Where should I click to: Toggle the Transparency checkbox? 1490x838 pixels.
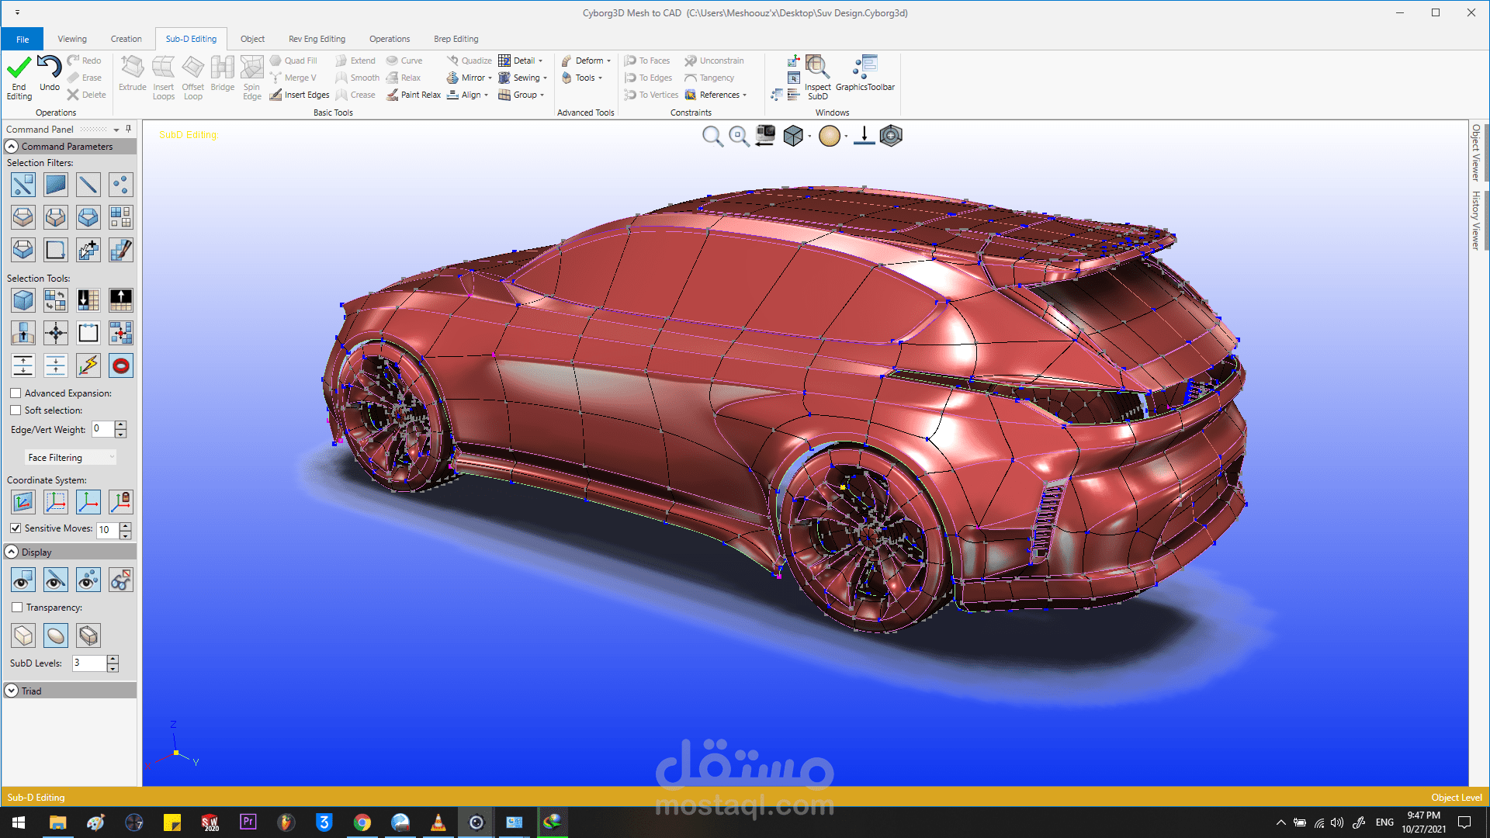click(17, 608)
